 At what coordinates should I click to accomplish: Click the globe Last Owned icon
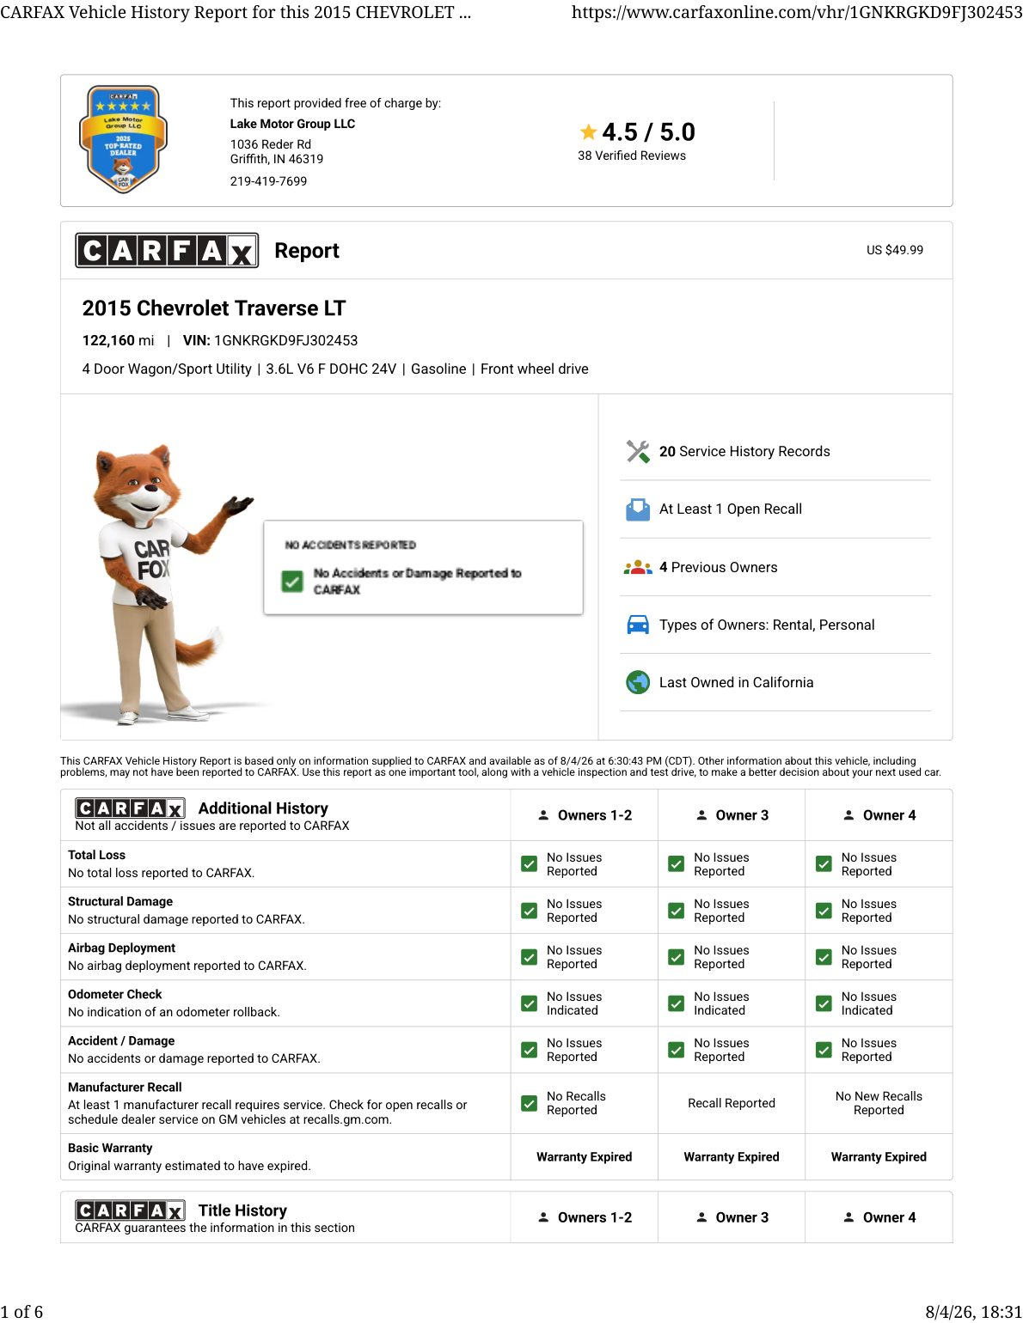click(x=638, y=682)
